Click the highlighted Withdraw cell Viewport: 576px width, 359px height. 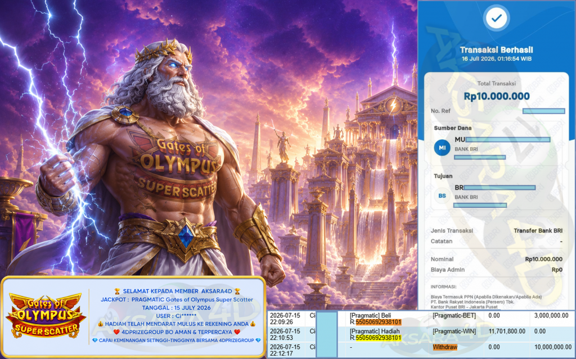point(445,347)
